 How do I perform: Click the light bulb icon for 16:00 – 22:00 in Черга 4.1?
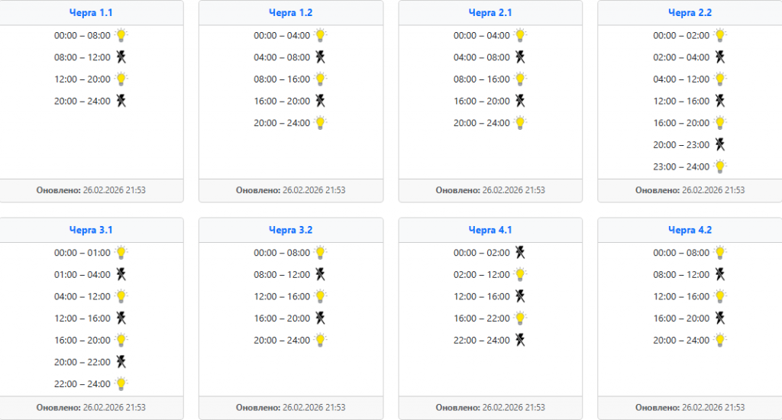[x=520, y=318]
